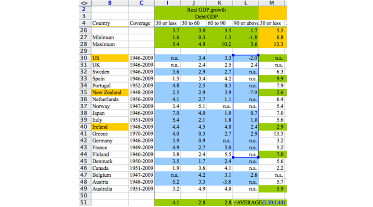Click the -1.8 minimum value cell

(x=246, y=37)
